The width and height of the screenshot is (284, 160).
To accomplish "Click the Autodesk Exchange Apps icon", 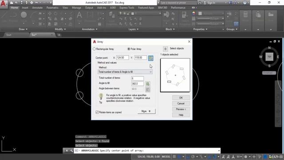I will pyautogui.click(x=230, y=3).
